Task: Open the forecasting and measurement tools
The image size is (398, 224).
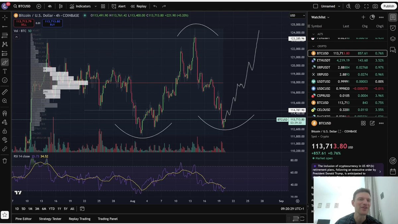Action: click(5, 53)
